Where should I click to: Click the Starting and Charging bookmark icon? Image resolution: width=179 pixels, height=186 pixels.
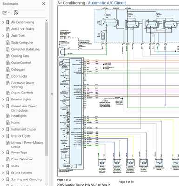[x=7, y=179]
